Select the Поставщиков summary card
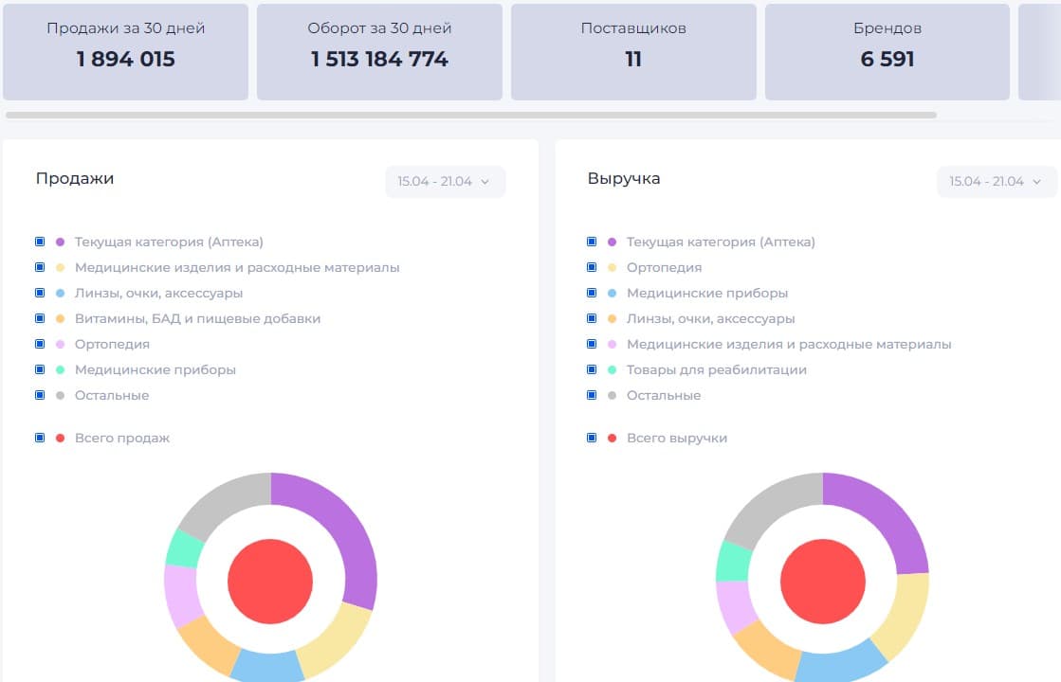Image resolution: width=1061 pixels, height=682 pixels. 633,52
